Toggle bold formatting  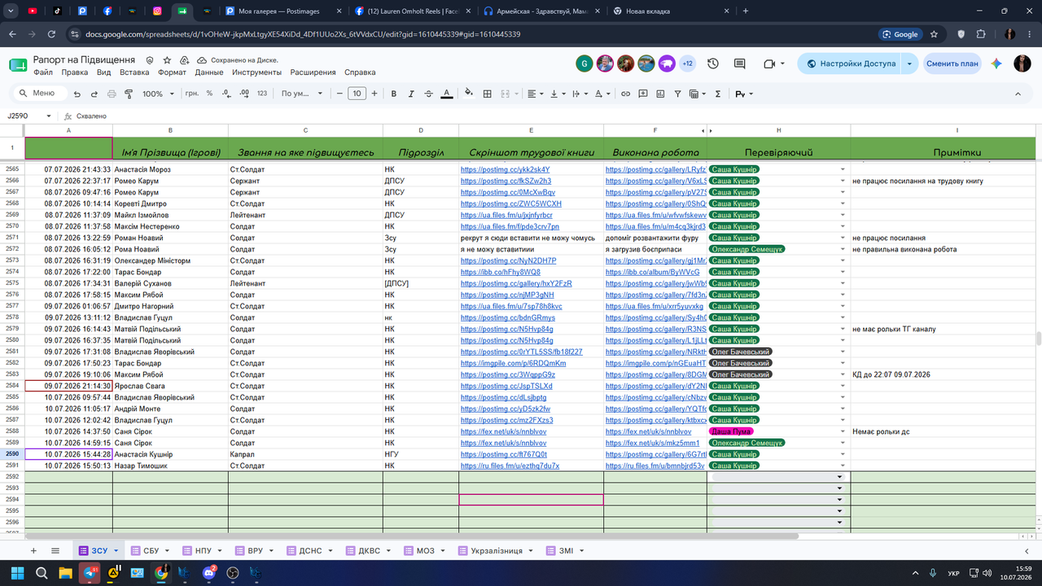(x=394, y=94)
